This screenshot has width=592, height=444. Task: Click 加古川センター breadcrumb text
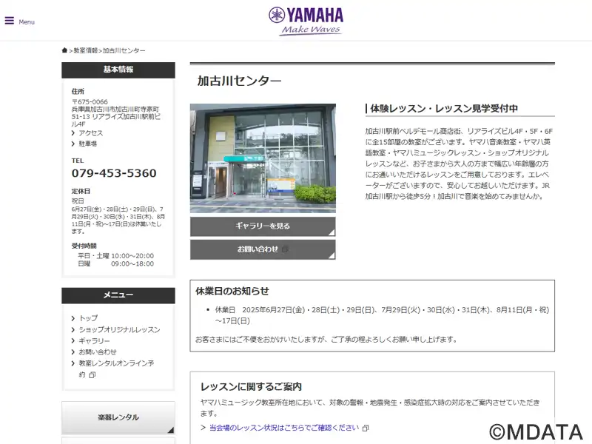tap(124, 50)
